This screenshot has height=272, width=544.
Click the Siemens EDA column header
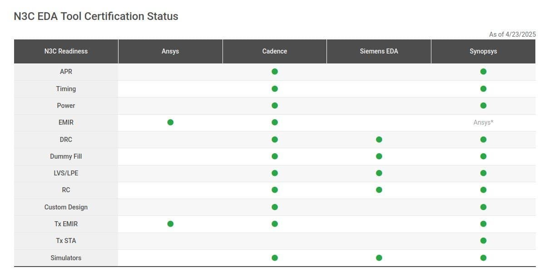pyautogui.click(x=379, y=51)
